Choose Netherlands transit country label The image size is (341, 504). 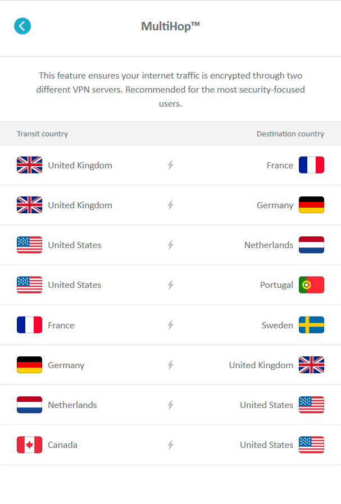tap(72, 405)
